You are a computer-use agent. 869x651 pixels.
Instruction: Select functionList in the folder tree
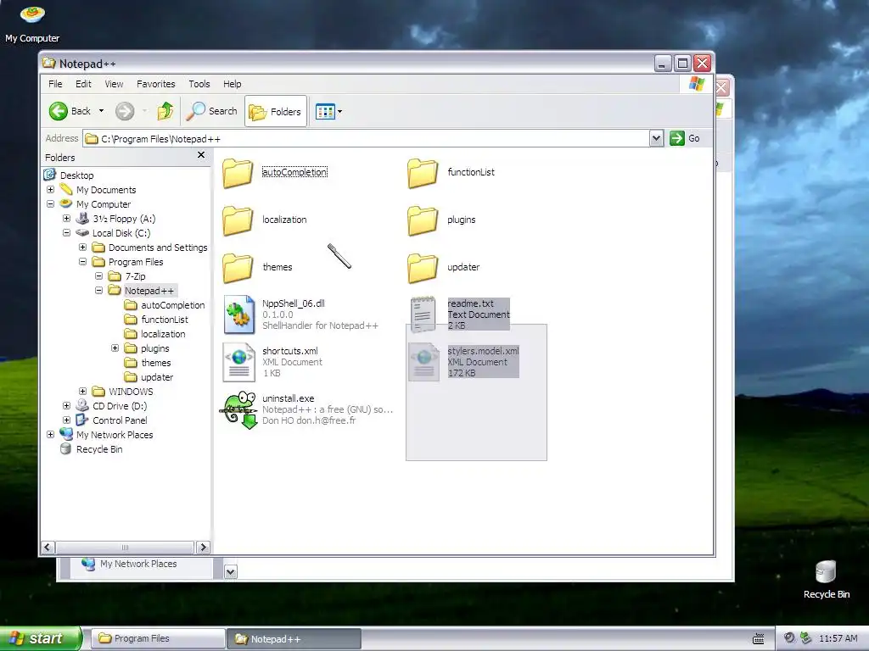164,320
